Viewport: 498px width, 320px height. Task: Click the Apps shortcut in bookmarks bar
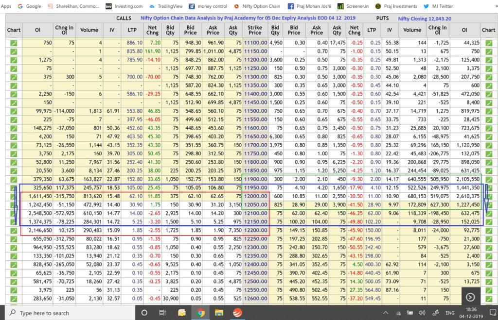coord(6,6)
